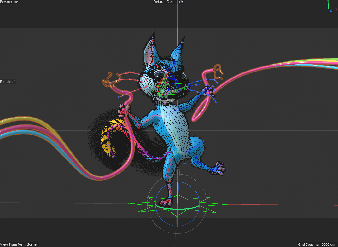Click the XYZ axis orientation gizmo
338x247 pixels.
point(332,6)
